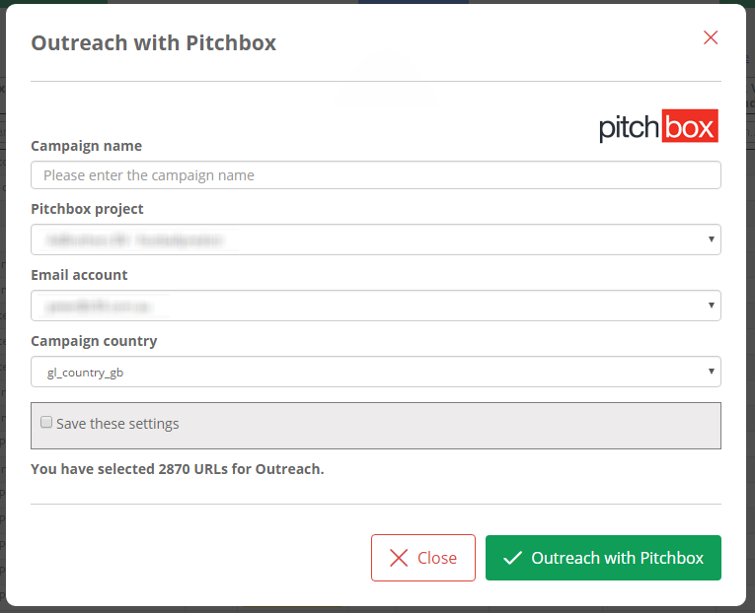Image resolution: width=755 pixels, height=613 pixels.
Task: Open the Pitchbox project dropdown
Action: point(376,239)
